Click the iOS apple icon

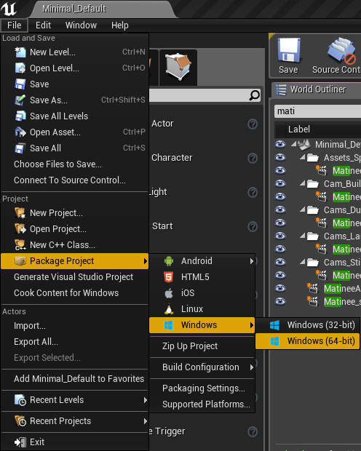pyautogui.click(x=169, y=293)
